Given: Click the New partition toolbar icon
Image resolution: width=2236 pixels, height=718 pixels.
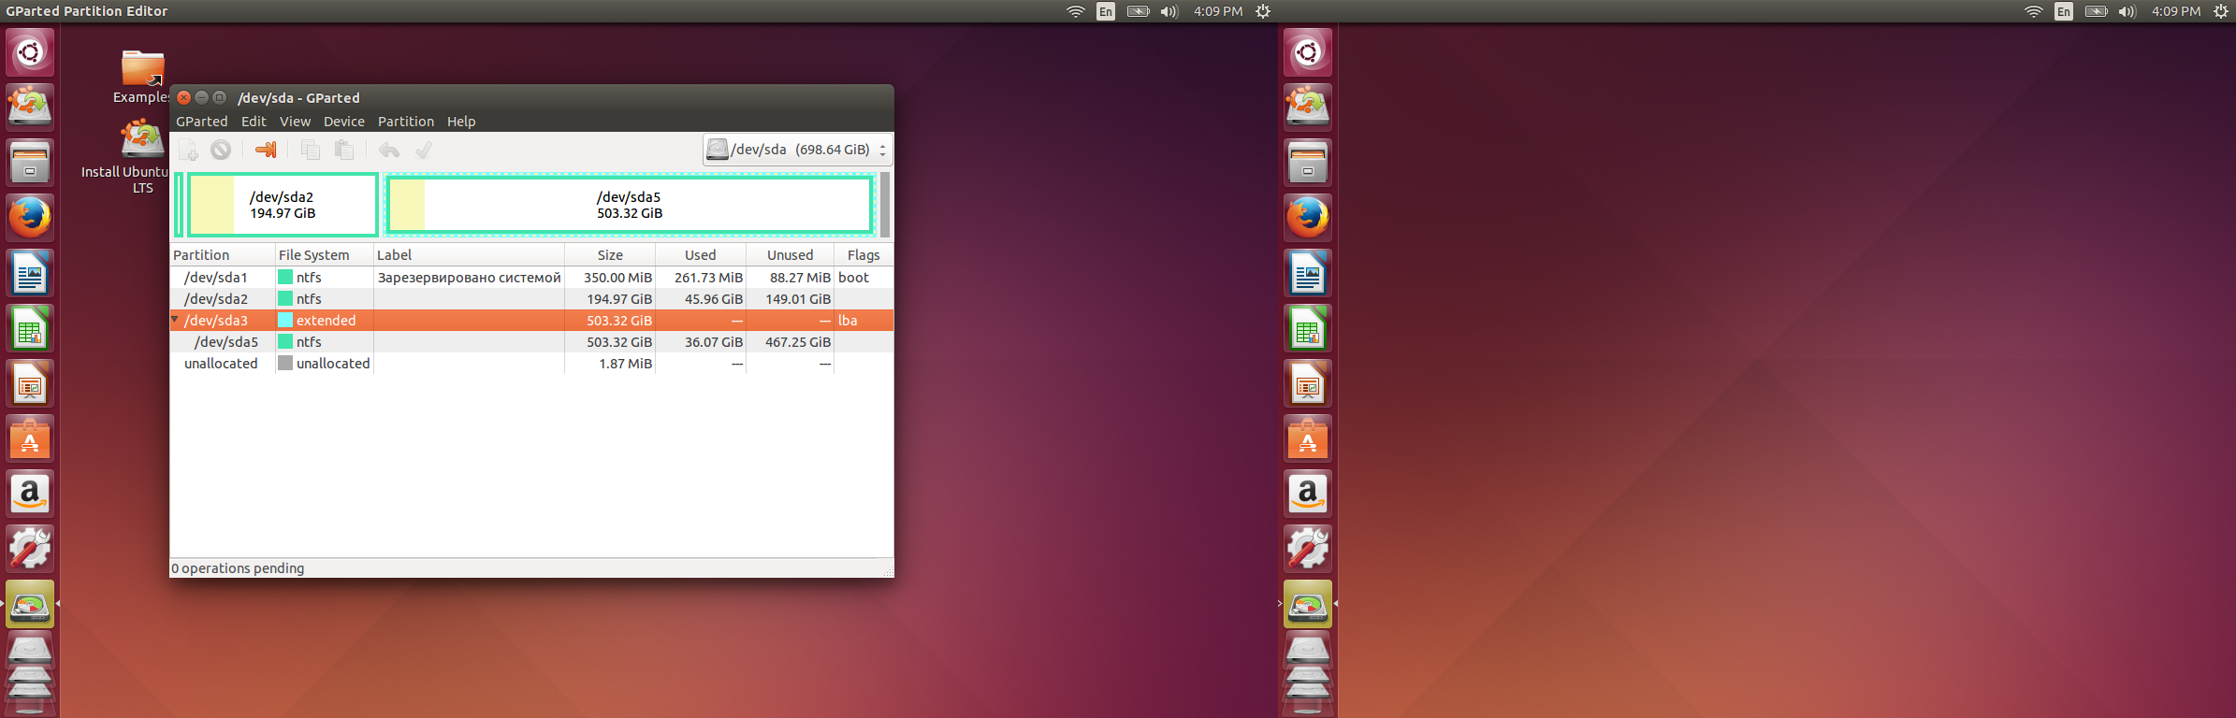Looking at the screenshot, I should (x=189, y=150).
